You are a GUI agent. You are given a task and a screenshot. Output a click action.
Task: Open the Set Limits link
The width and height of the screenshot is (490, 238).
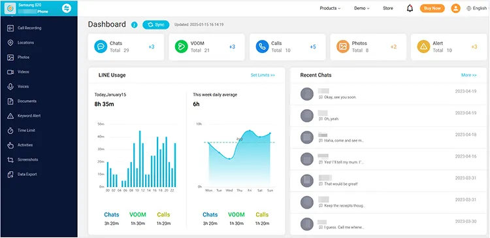tap(263, 75)
